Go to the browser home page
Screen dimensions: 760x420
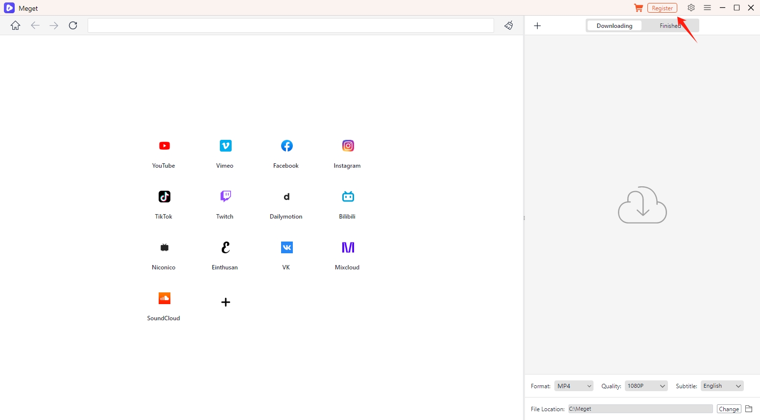[16, 25]
